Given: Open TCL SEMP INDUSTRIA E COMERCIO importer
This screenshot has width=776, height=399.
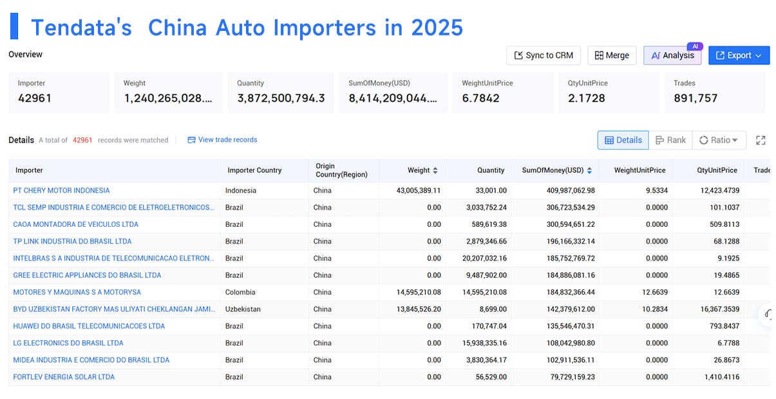Looking at the screenshot, I should click(113, 208).
